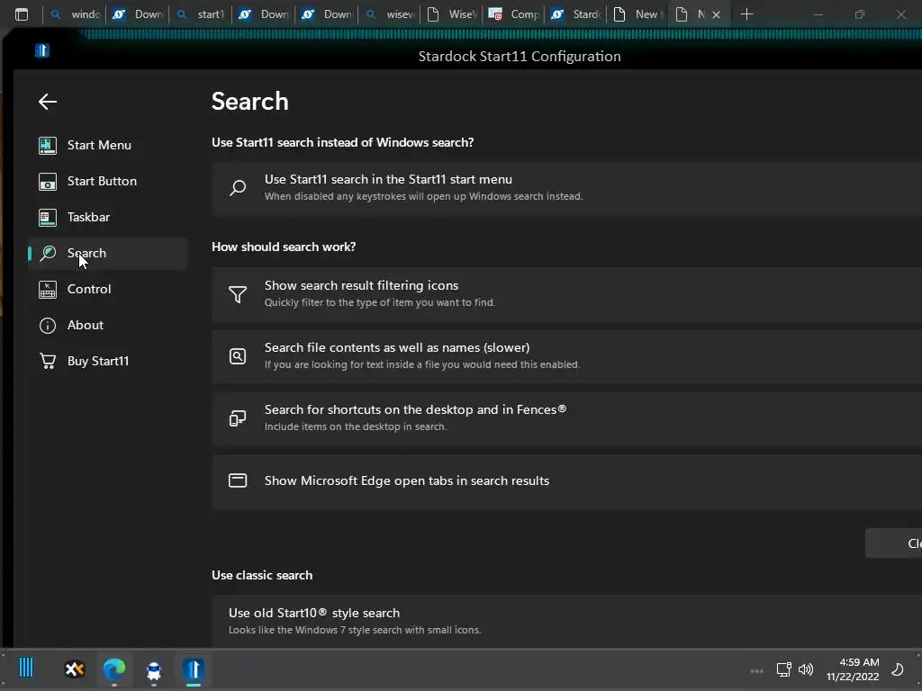This screenshot has width=922, height=691.
Task: Switch to the 'New' browser tab
Action: click(x=637, y=14)
